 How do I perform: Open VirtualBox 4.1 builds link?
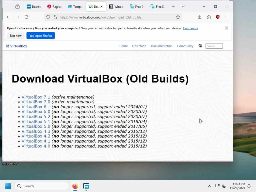tap(36, 141)
